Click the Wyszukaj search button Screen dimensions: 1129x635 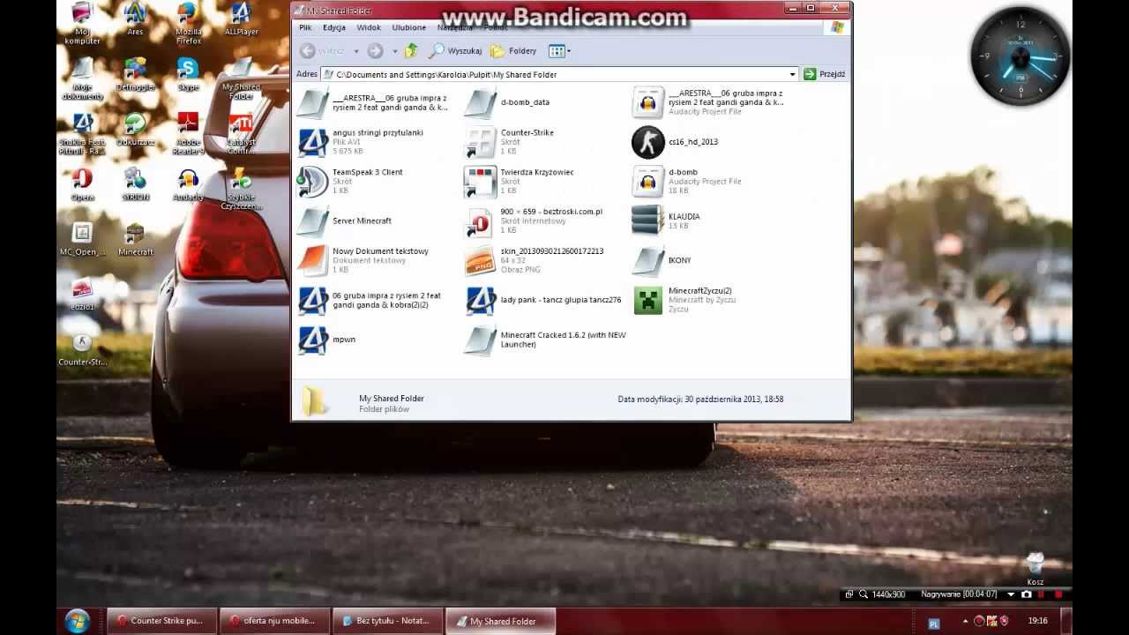455,51
